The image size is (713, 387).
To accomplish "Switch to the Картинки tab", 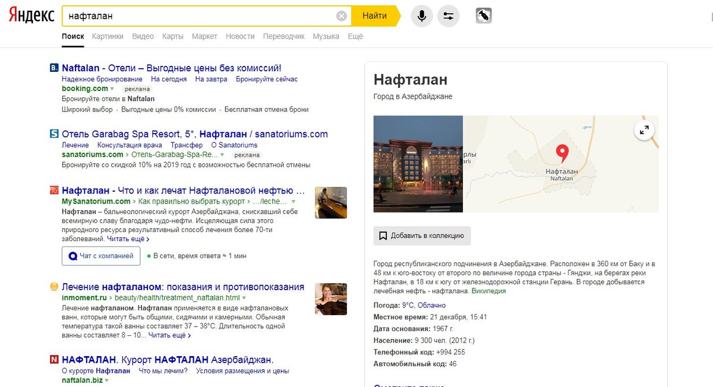I will coord(108,36).
